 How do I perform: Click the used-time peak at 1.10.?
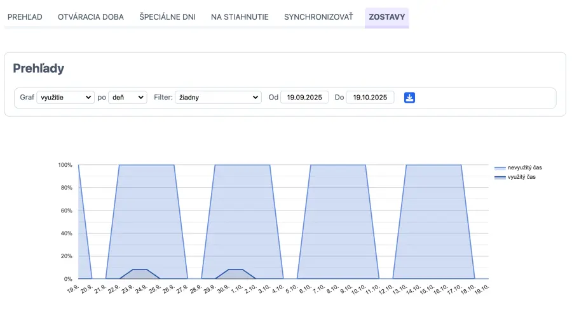tap(236, 270)
